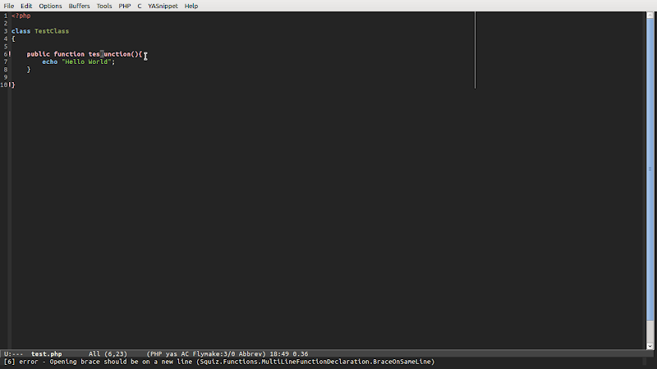Viewport: 657px width, 369px height.
Task: Click the function keyword on line 6
Action: tap(69, 54)
